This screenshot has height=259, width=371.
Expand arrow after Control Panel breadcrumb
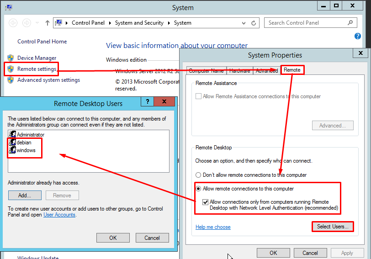tap(110, 23)
